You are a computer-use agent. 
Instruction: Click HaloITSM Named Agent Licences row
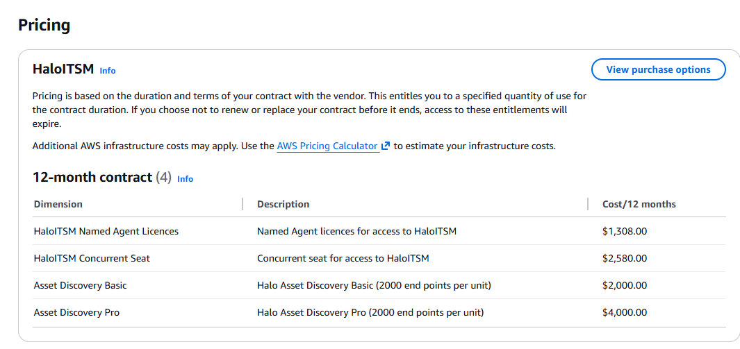[379, 231]
